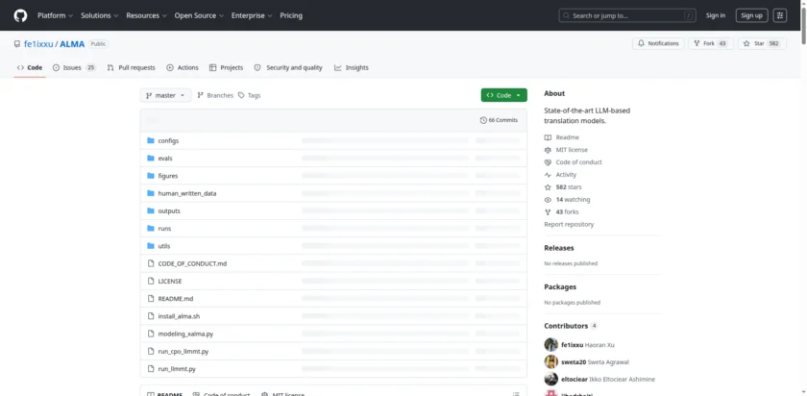Open the run_llmmt.py file
Viewport: 807px width, 396px height.
point(177,368)
